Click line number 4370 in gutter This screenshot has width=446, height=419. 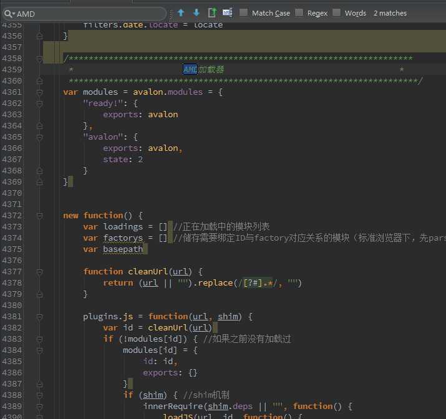point(12,193)
